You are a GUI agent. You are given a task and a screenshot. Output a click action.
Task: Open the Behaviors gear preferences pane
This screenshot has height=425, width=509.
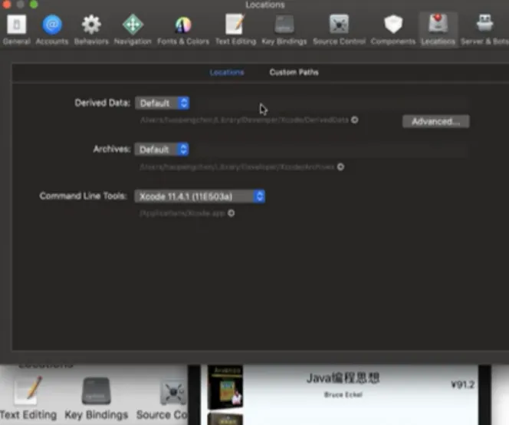[x=91, y=30]
